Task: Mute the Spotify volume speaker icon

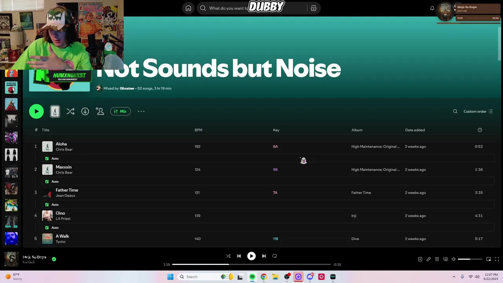Action: tap(453, 259)
